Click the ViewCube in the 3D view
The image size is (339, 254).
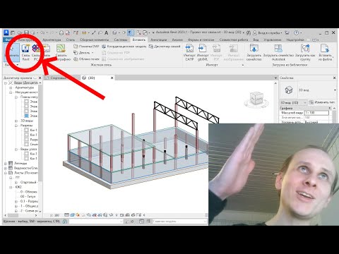point(256,98)
